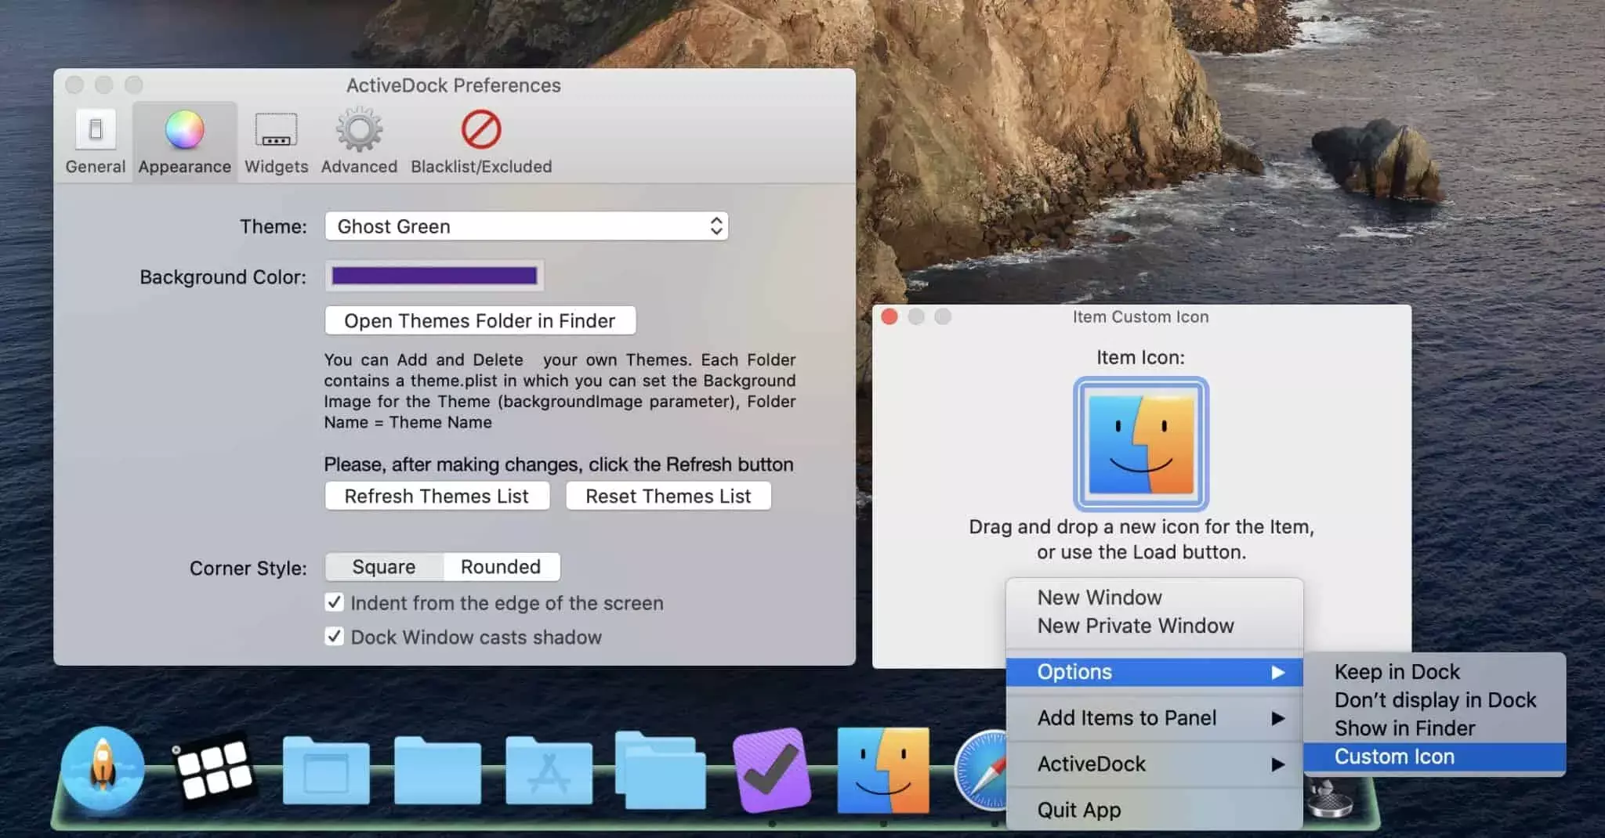Click the Finder icon in the dock
1605x838 pixels.
coord(883,770)
